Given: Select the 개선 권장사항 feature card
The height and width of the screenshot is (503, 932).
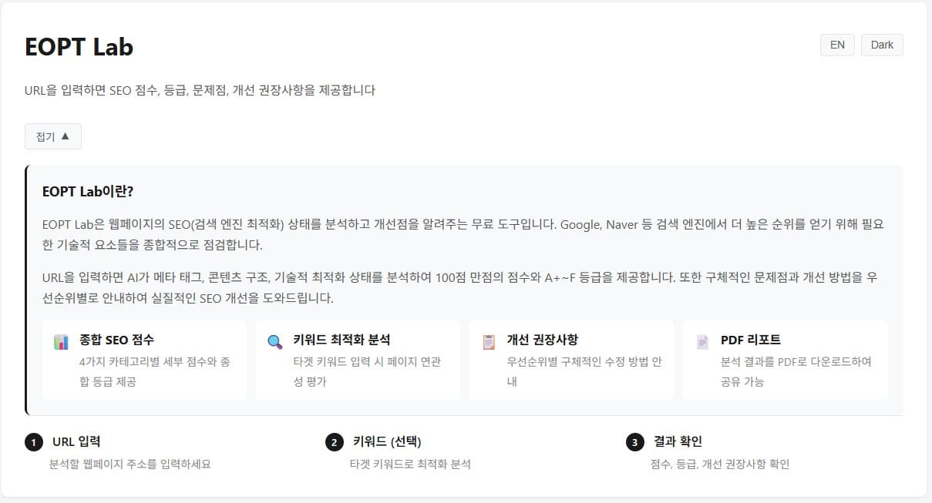Looking at the screenshot, I should [571, 360].
